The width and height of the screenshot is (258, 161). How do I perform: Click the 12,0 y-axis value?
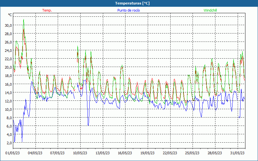pyautogui.click(x=8, y=101)
